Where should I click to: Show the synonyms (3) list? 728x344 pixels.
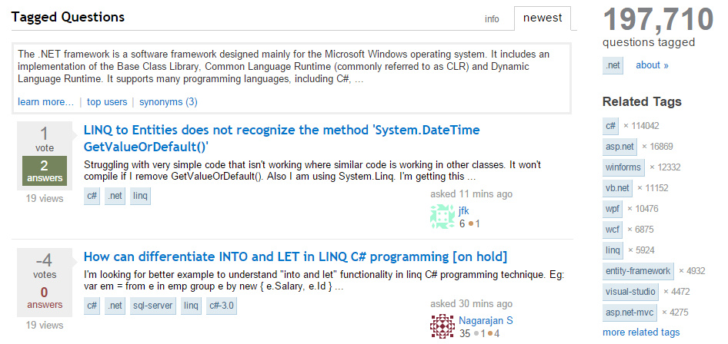tap(169, 102)
